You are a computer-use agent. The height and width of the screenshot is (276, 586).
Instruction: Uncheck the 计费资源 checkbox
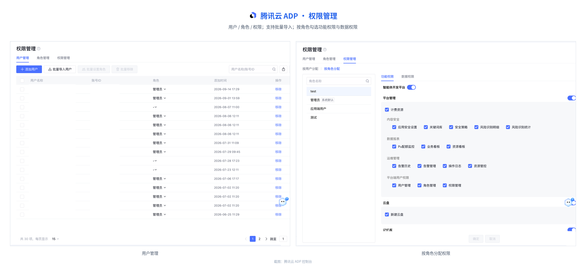click(x=387, y=110)
